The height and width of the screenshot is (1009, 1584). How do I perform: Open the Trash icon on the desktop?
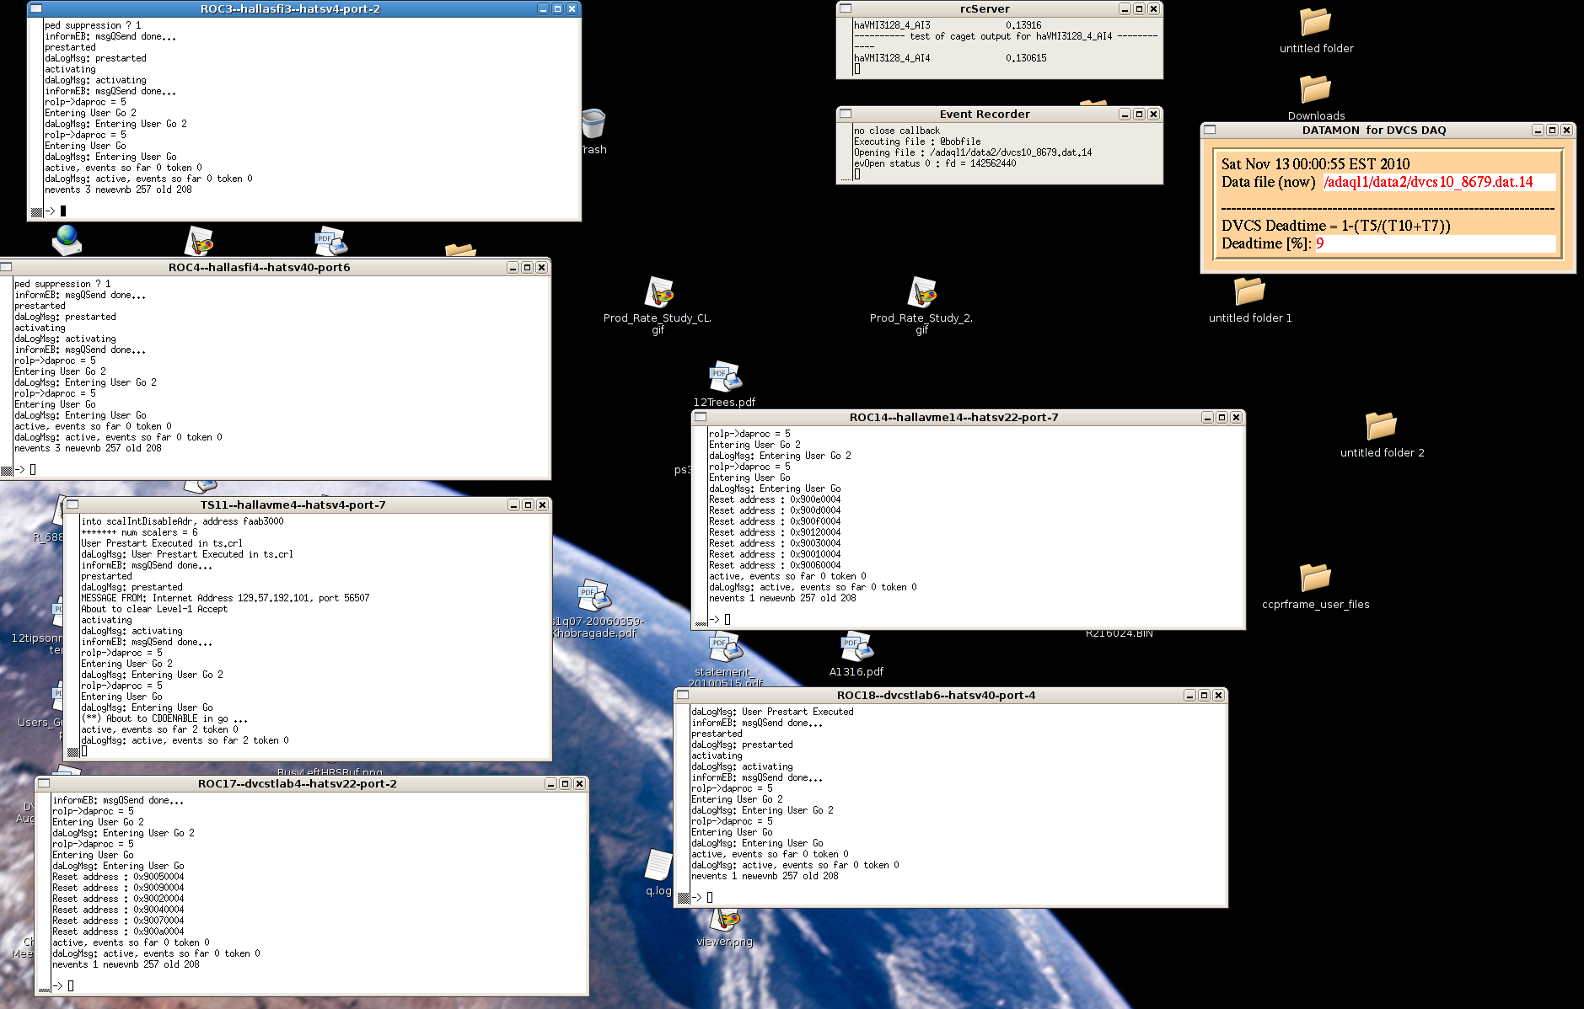pos(593,125)
